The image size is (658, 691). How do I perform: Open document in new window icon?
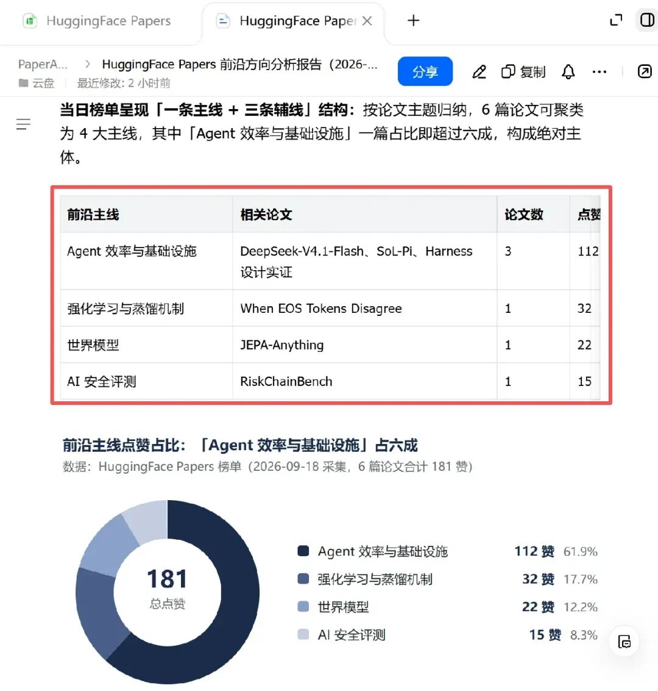click(645, 71)
